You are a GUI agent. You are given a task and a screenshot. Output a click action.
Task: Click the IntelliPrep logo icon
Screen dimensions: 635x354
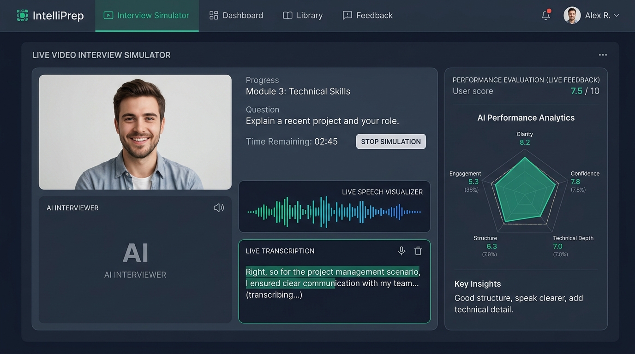[22, 15]
